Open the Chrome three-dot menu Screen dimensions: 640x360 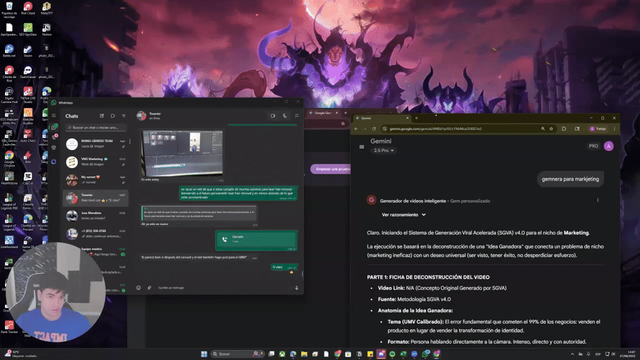click(614, 129)
